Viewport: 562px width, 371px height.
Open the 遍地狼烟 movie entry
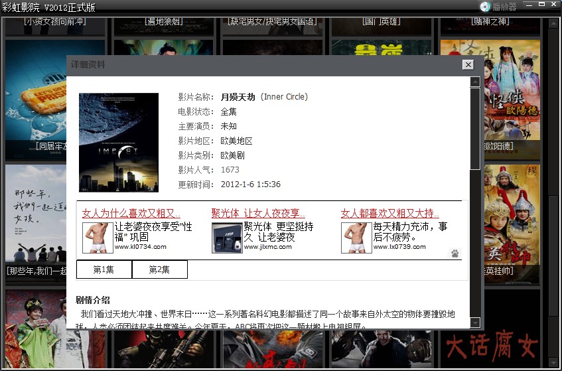[x=163, y=21]
